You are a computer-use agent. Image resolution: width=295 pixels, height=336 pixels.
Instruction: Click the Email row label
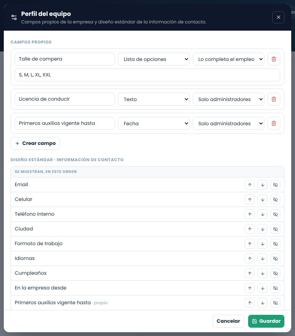21,185
